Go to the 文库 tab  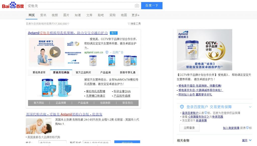click(x=89, y=15)
